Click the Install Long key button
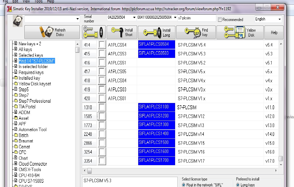This screenshot has width=294, height=187. [157, 32]
